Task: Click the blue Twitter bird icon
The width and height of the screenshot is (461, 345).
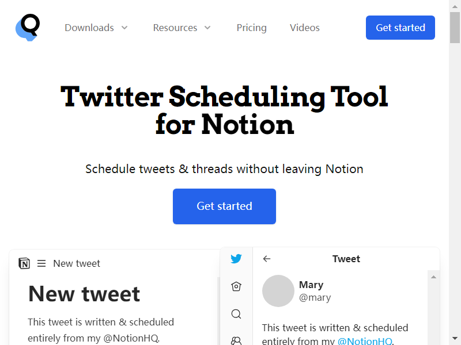Action: 236,258
